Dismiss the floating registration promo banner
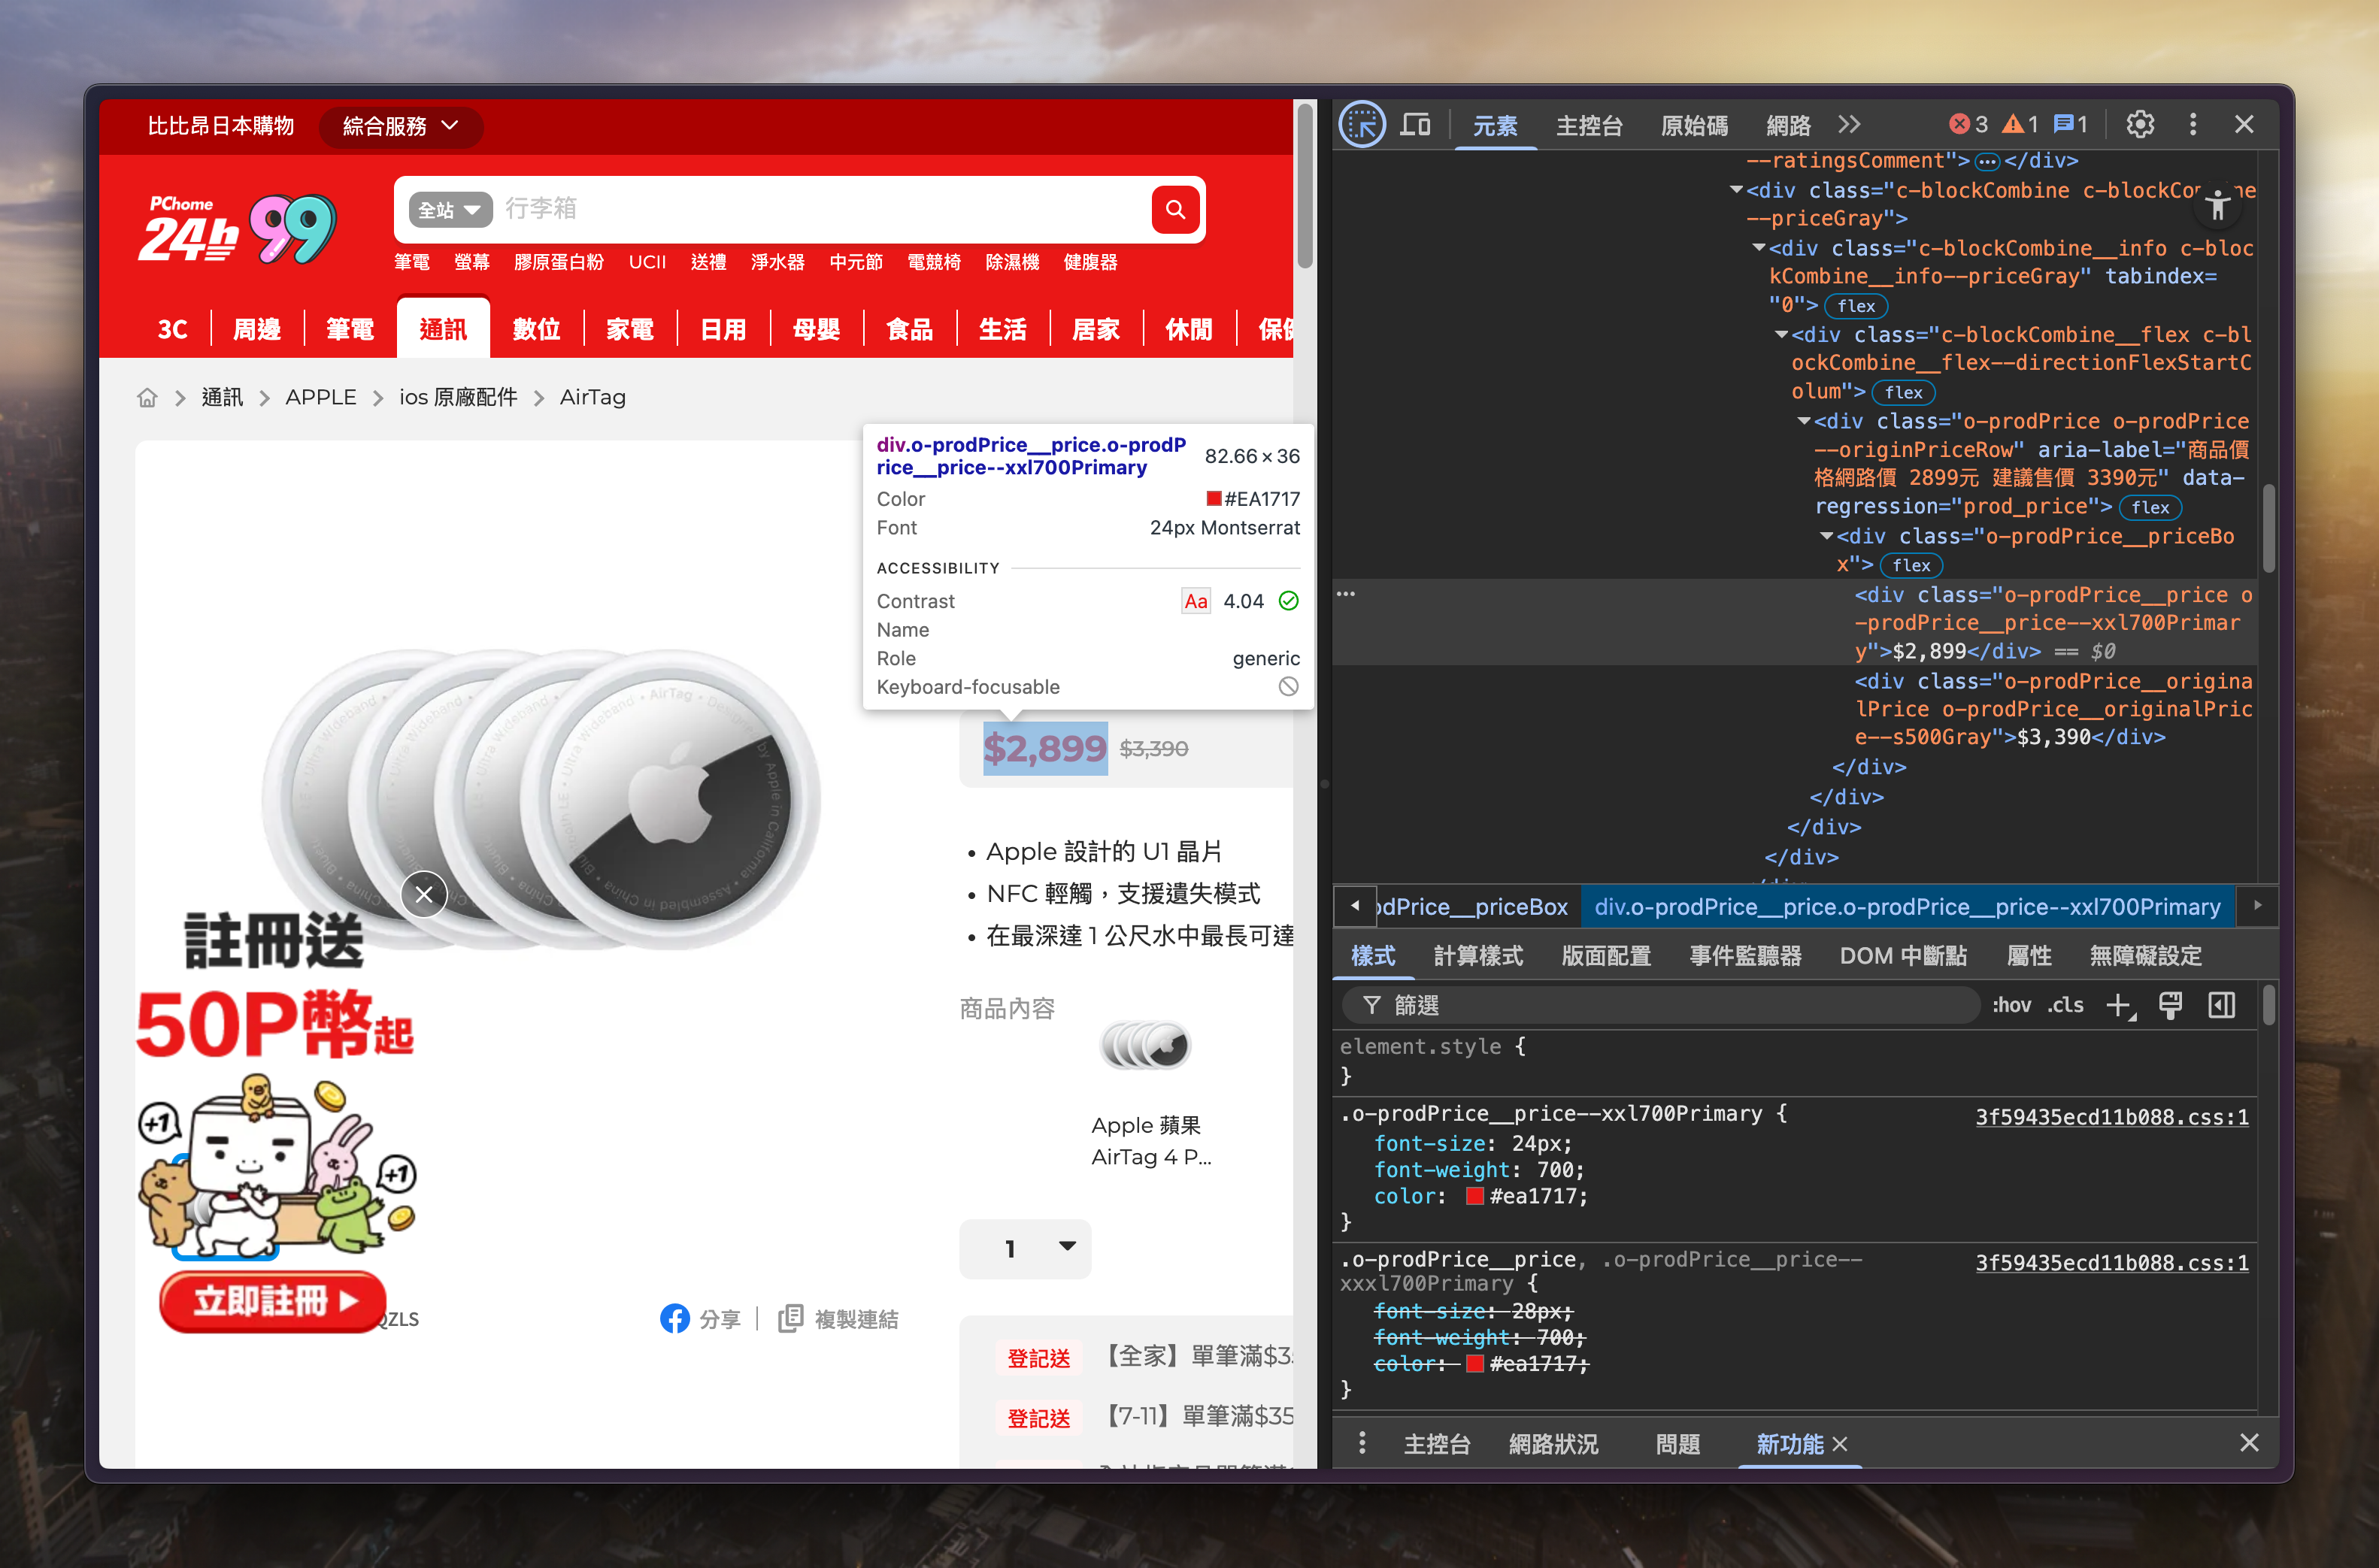This screenshot has width=2379, height=1568. pyautogui.click(x=424, y=894)
